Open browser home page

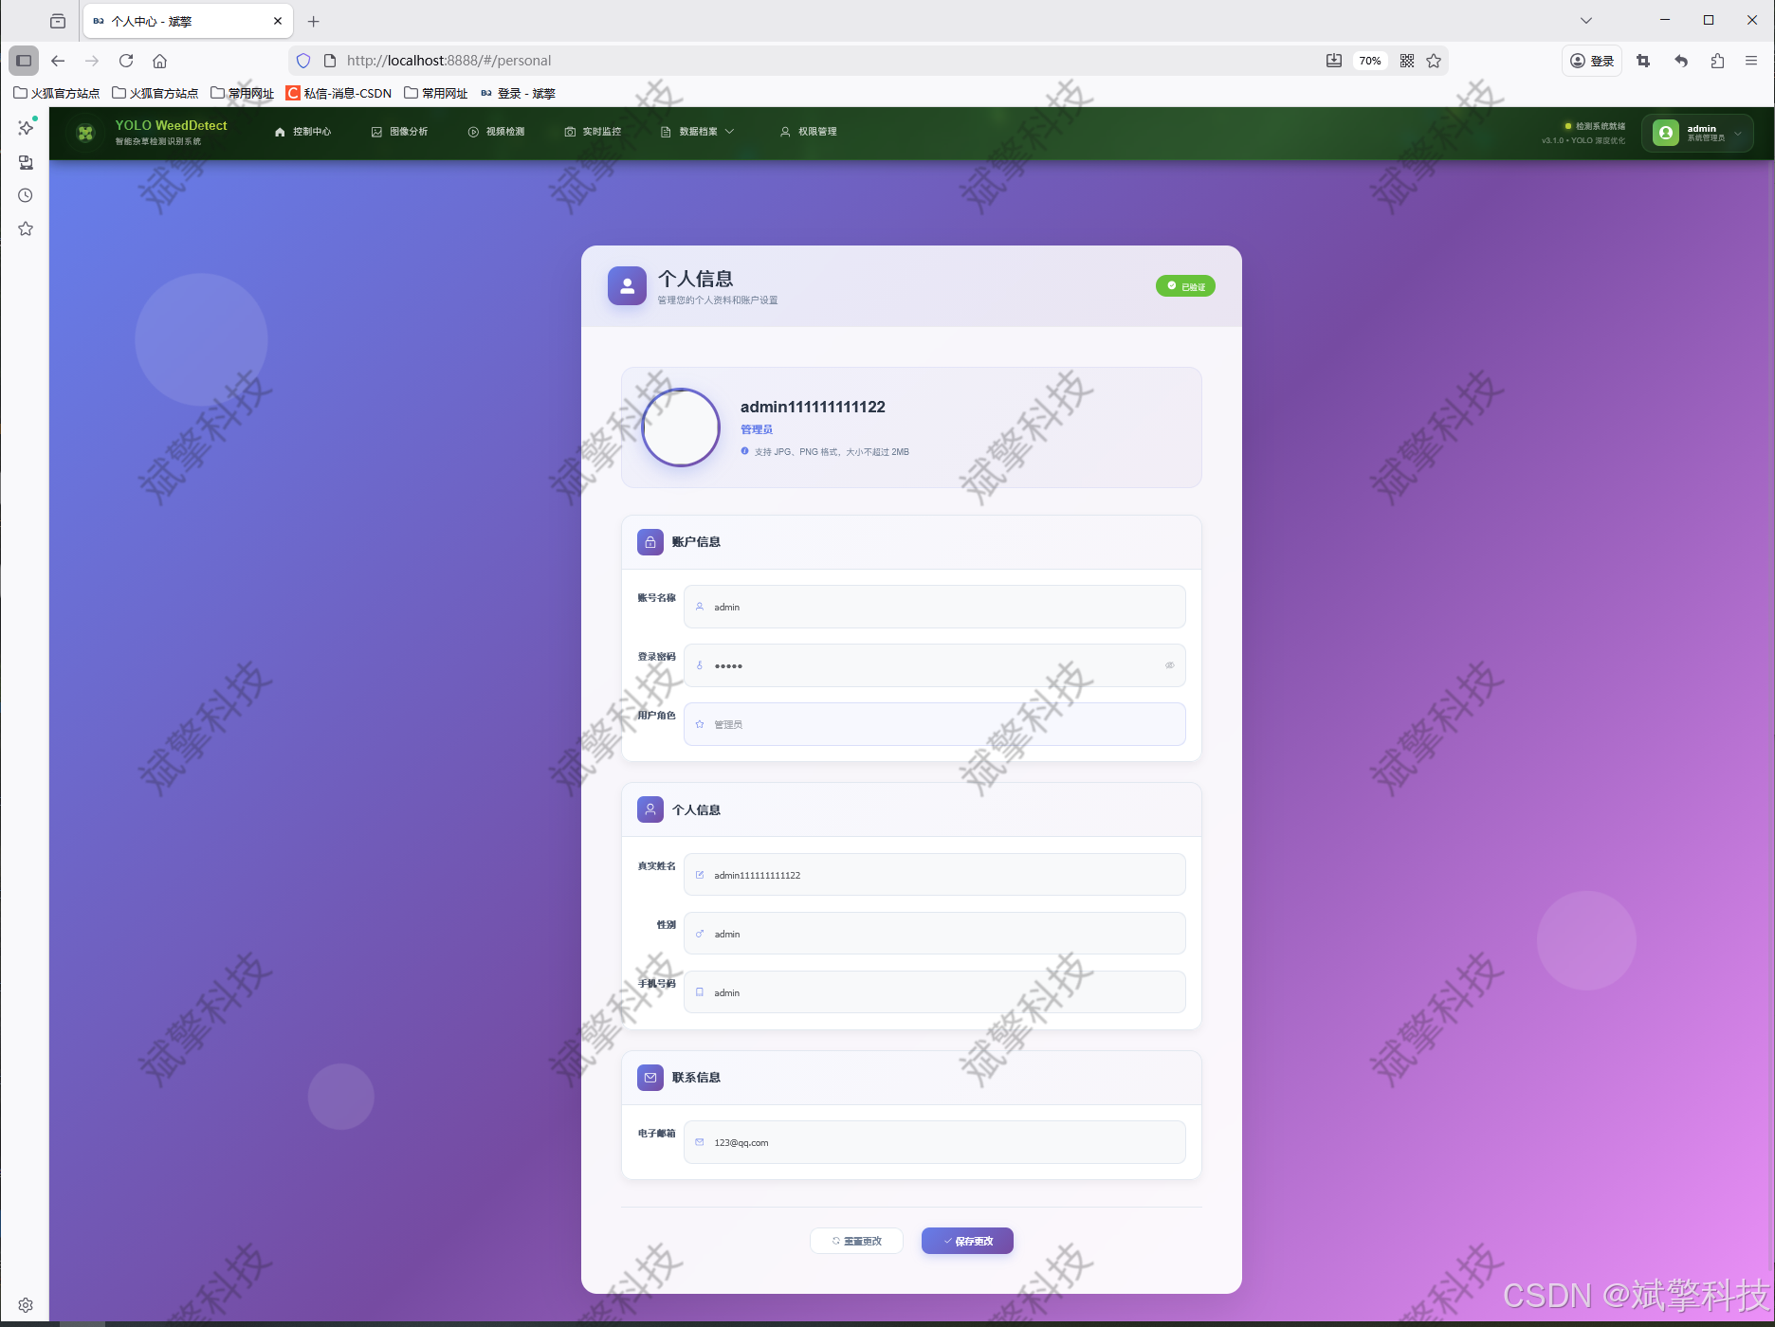[160, 61]
